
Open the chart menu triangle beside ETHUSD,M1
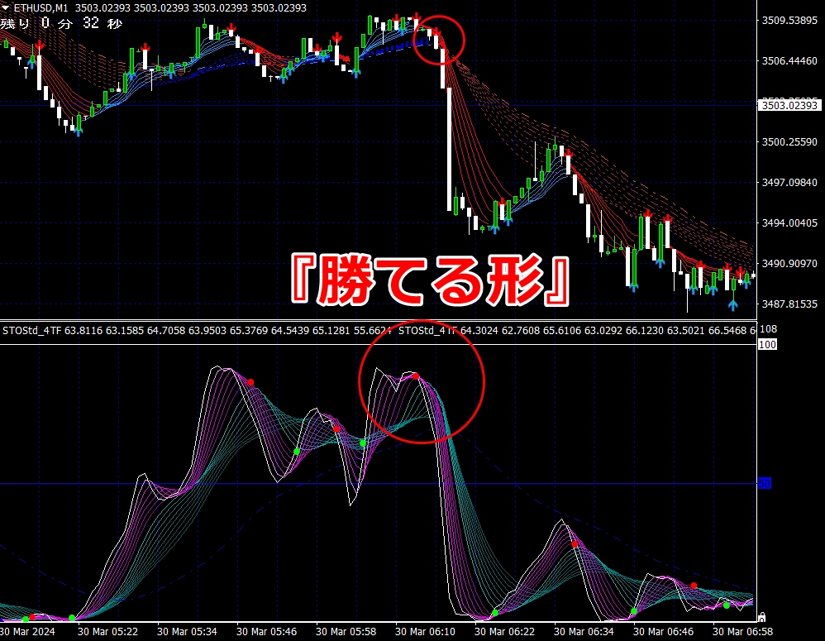[x=5, y=8]
